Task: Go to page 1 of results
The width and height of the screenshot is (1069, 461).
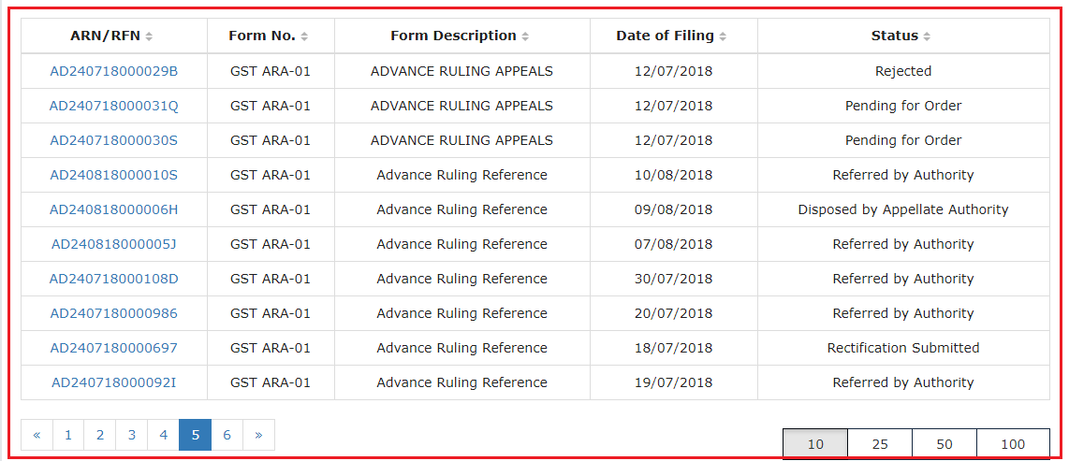Action: 68,435
